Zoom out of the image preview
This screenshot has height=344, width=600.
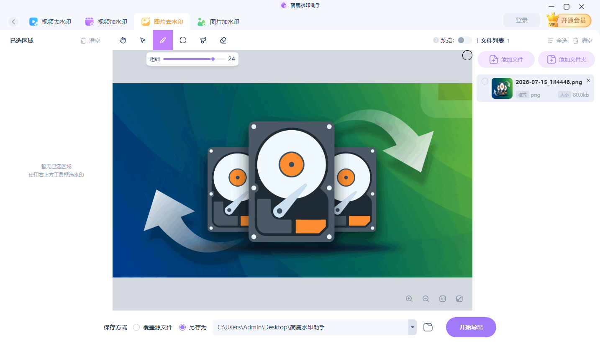pos(426,299)
